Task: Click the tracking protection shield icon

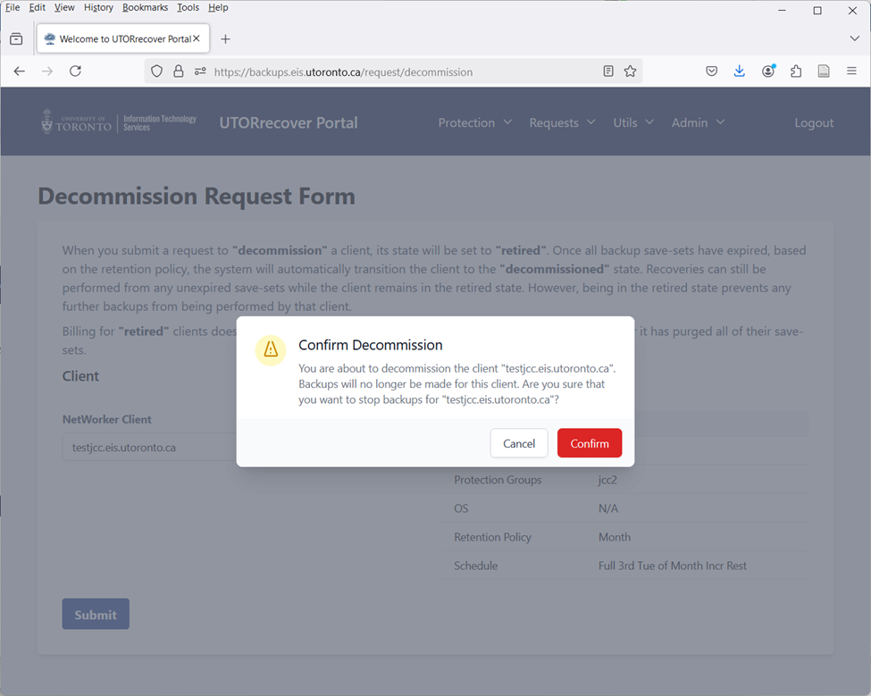Action: tap(156, 71)
